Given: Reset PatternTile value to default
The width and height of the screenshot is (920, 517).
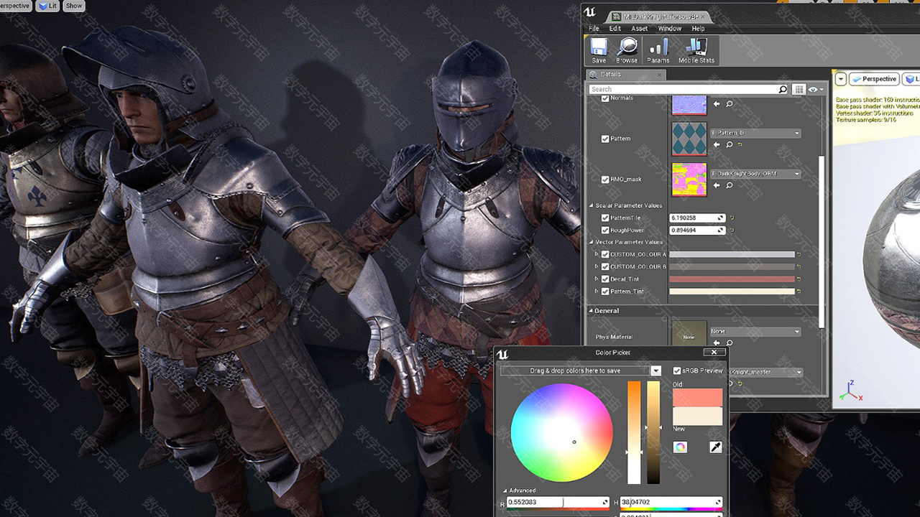Looking at the screenshot, I should (x=732, y=218).
